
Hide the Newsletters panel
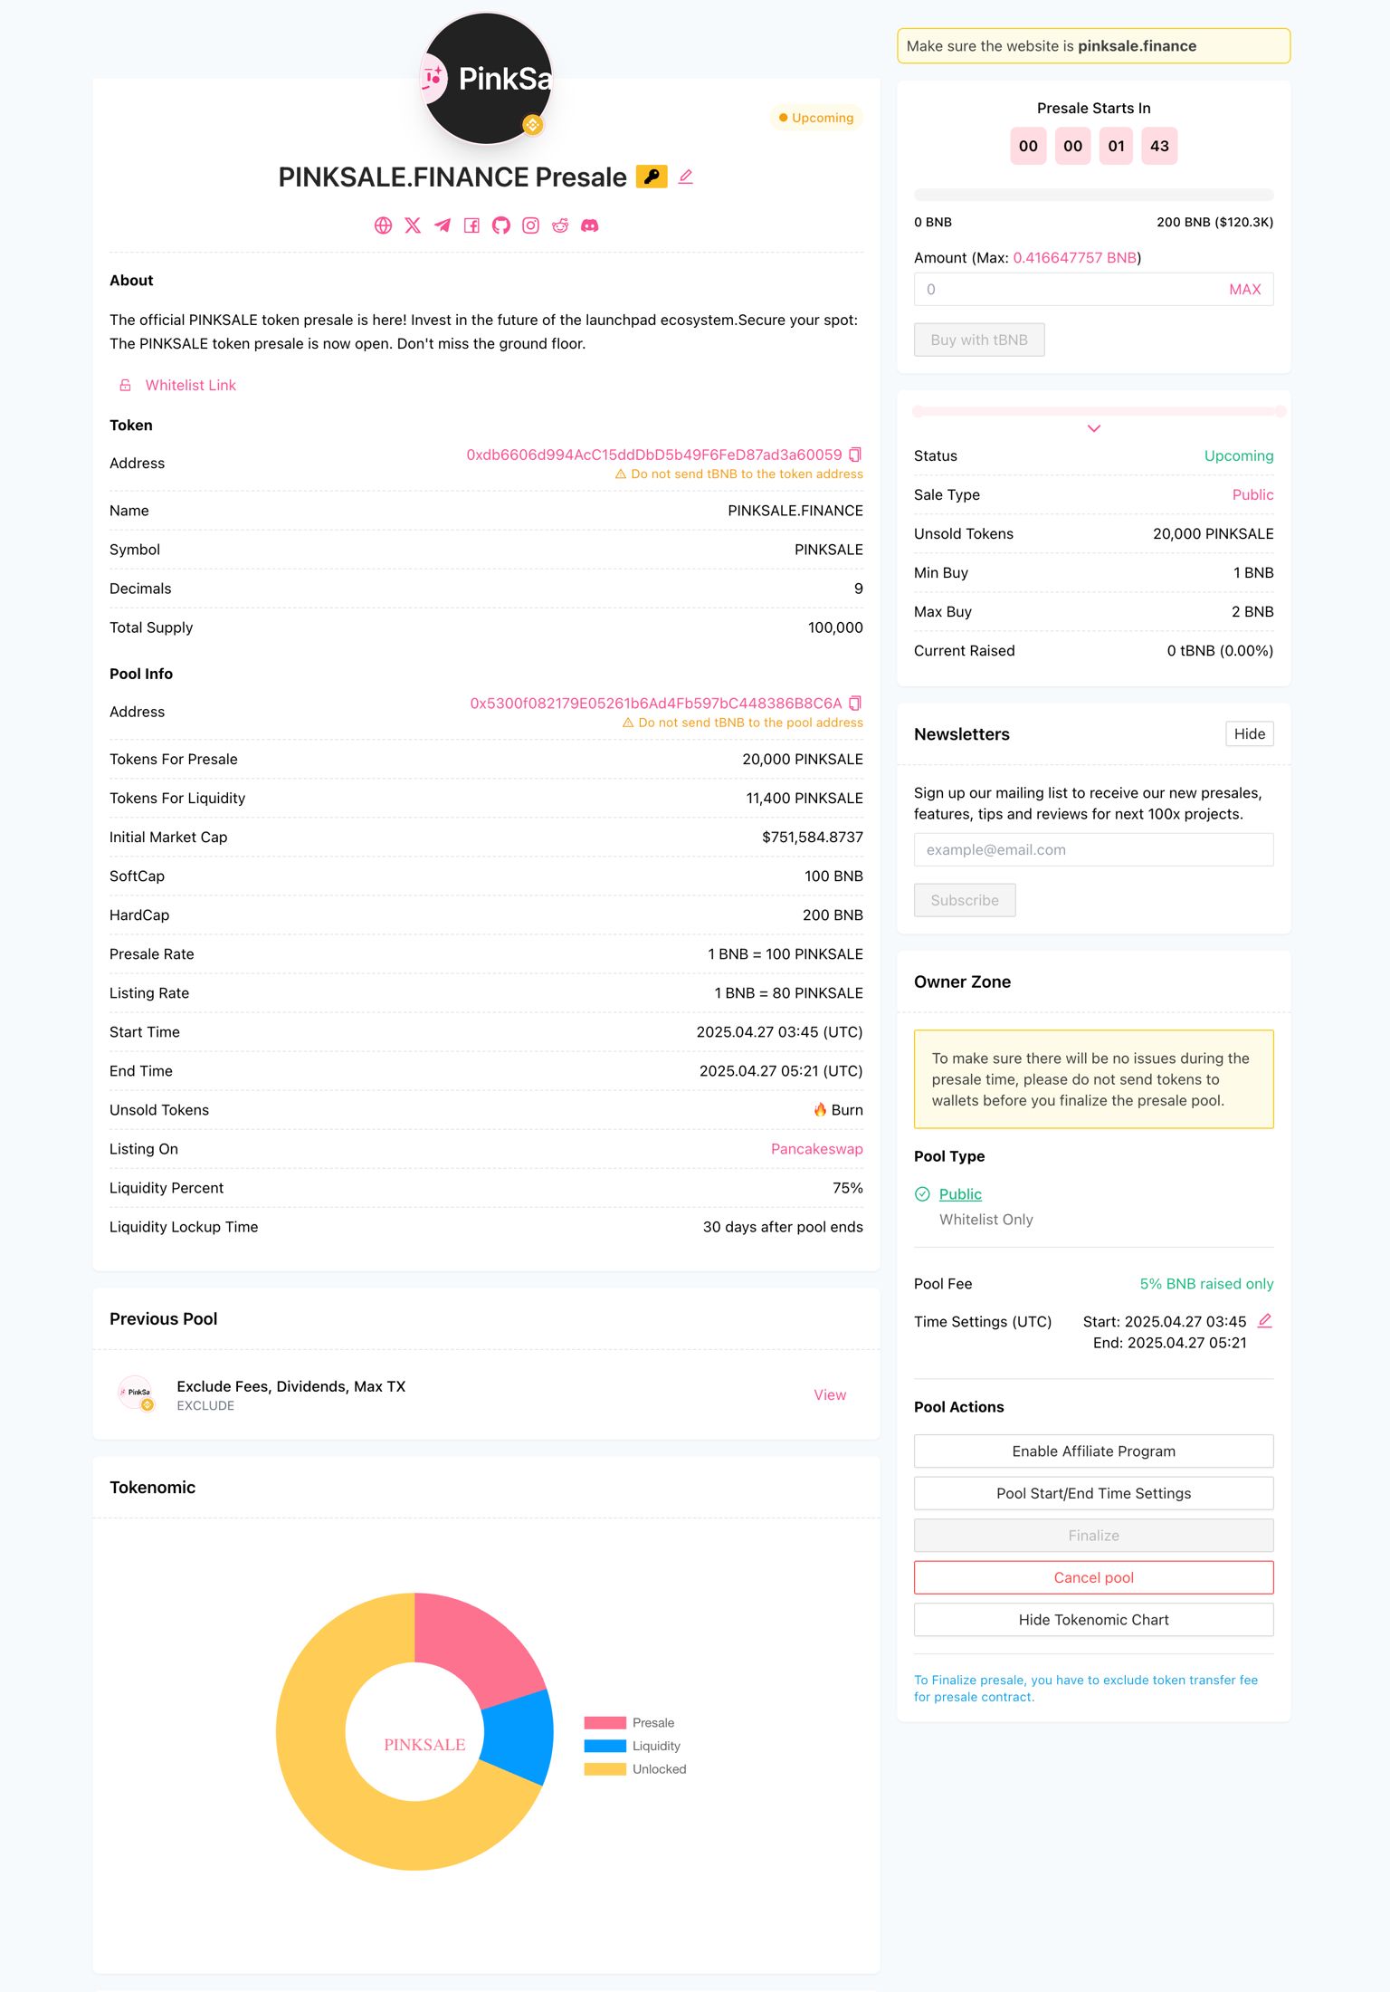pyautogui.click(x=1250, y=733)
